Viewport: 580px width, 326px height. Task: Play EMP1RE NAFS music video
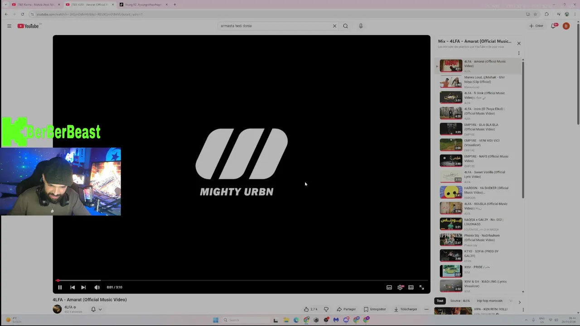(x=478, y=161)
